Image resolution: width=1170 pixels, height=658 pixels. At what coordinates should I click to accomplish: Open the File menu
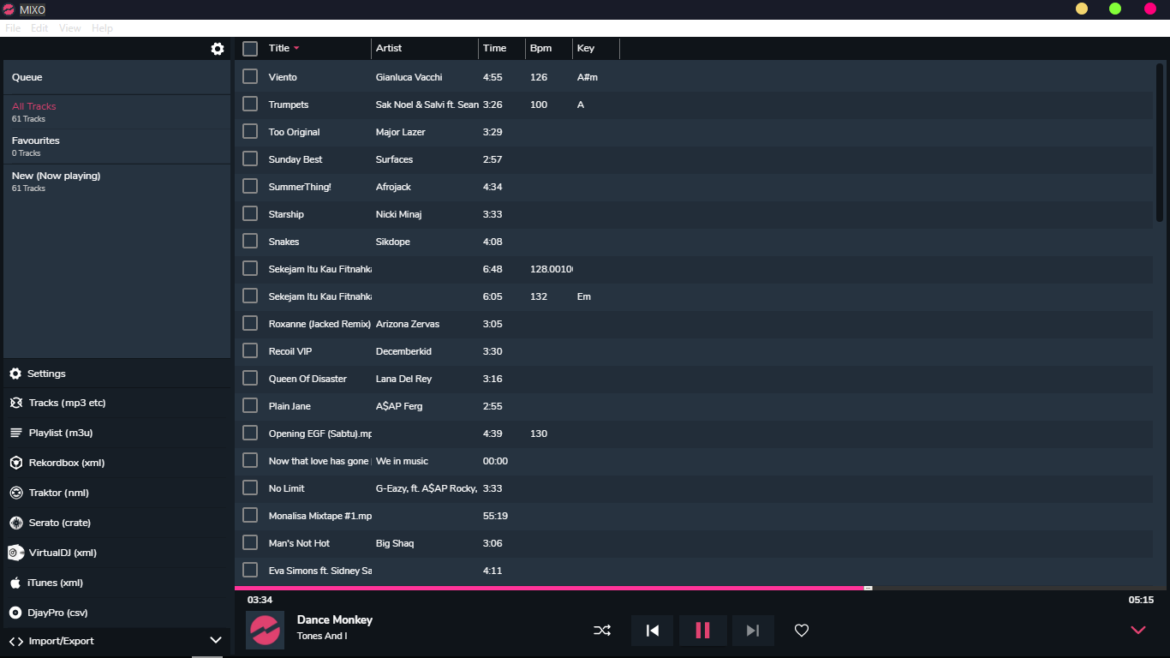click(x=13, y=28)
